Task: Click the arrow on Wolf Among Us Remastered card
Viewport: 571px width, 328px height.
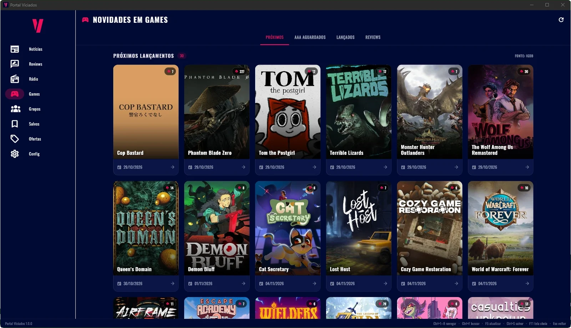Action: (527, 167)
